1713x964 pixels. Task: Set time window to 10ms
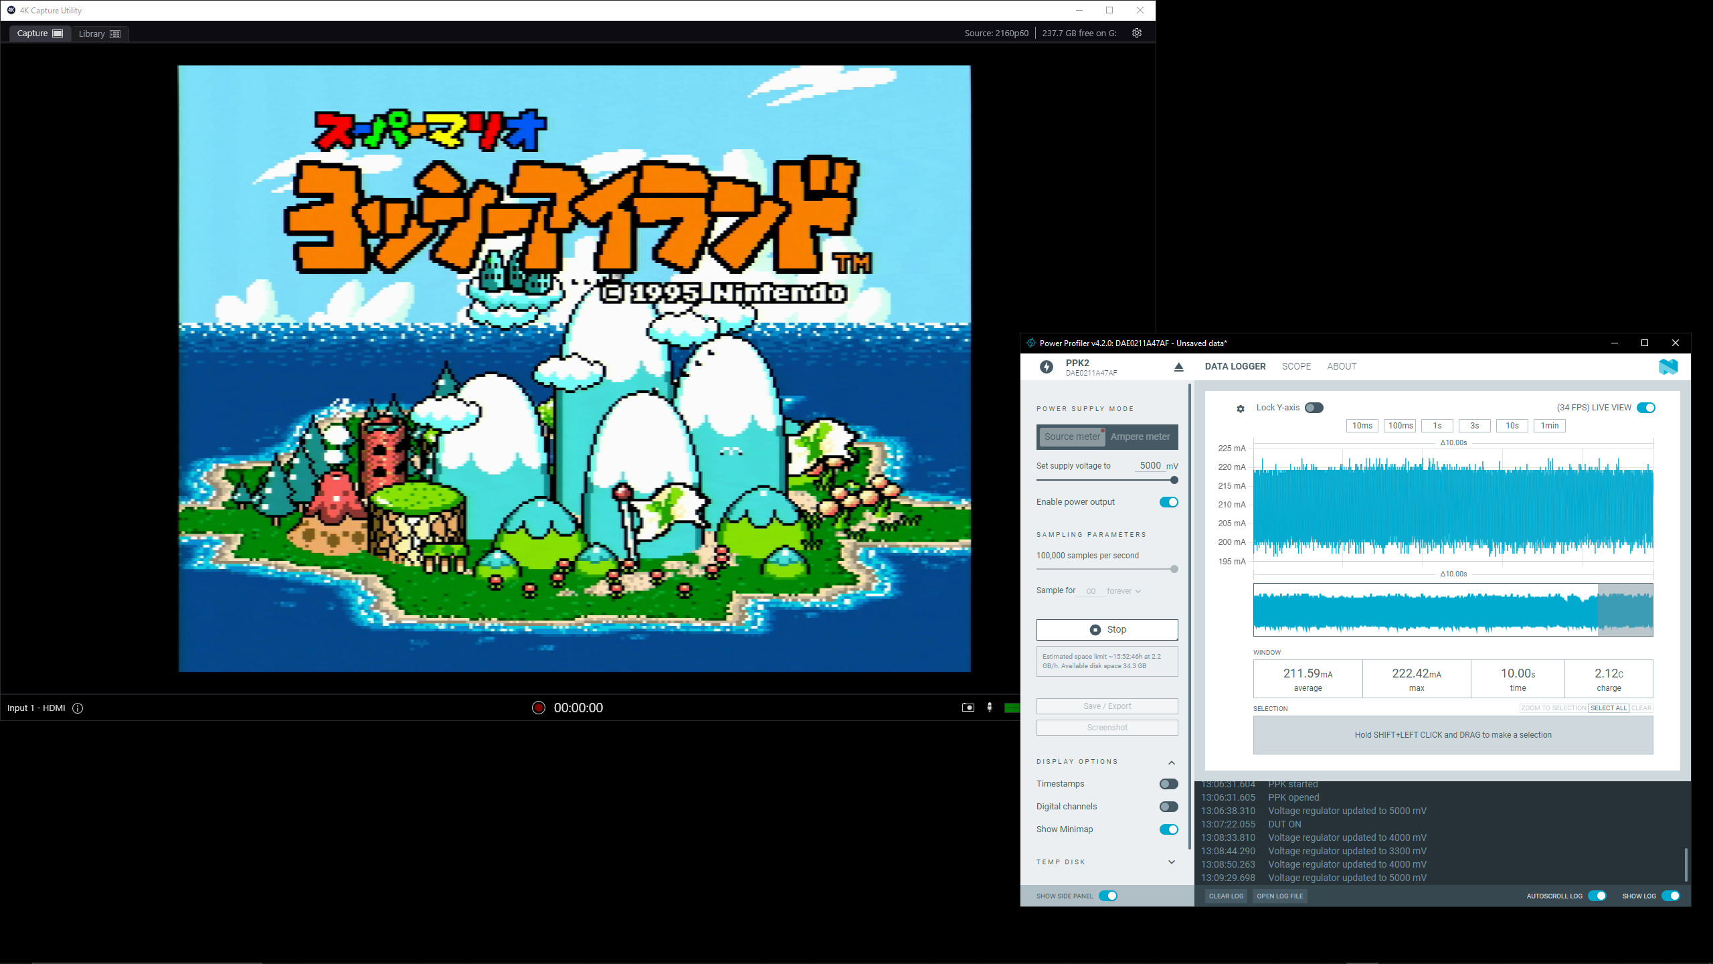pyautogui.click(x=1362, y=426)
